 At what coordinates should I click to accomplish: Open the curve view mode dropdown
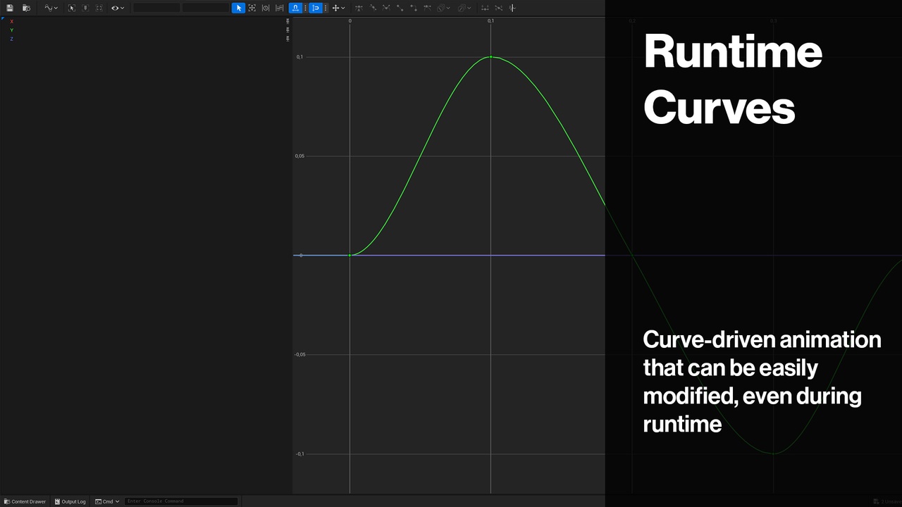[51, 8]
